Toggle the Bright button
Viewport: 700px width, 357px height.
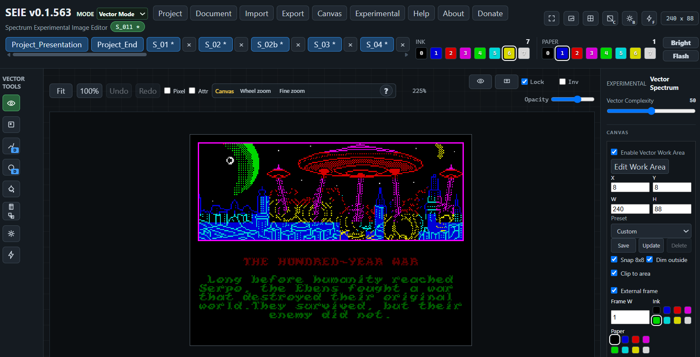(681, 43)
